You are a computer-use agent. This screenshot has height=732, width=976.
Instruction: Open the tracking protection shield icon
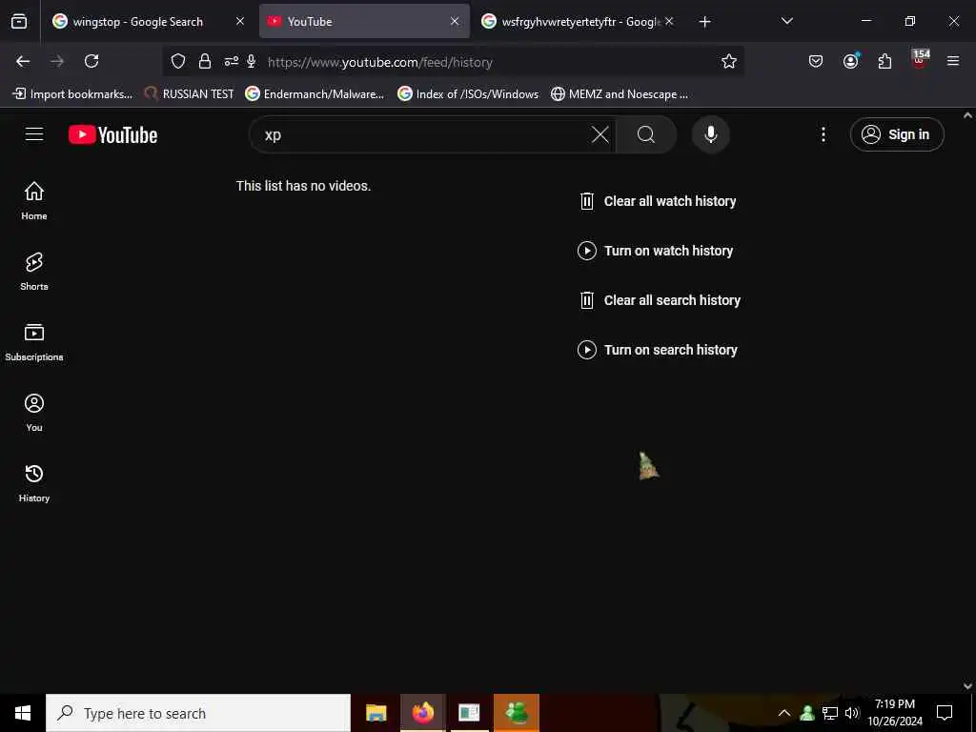[x=178, y=61]
